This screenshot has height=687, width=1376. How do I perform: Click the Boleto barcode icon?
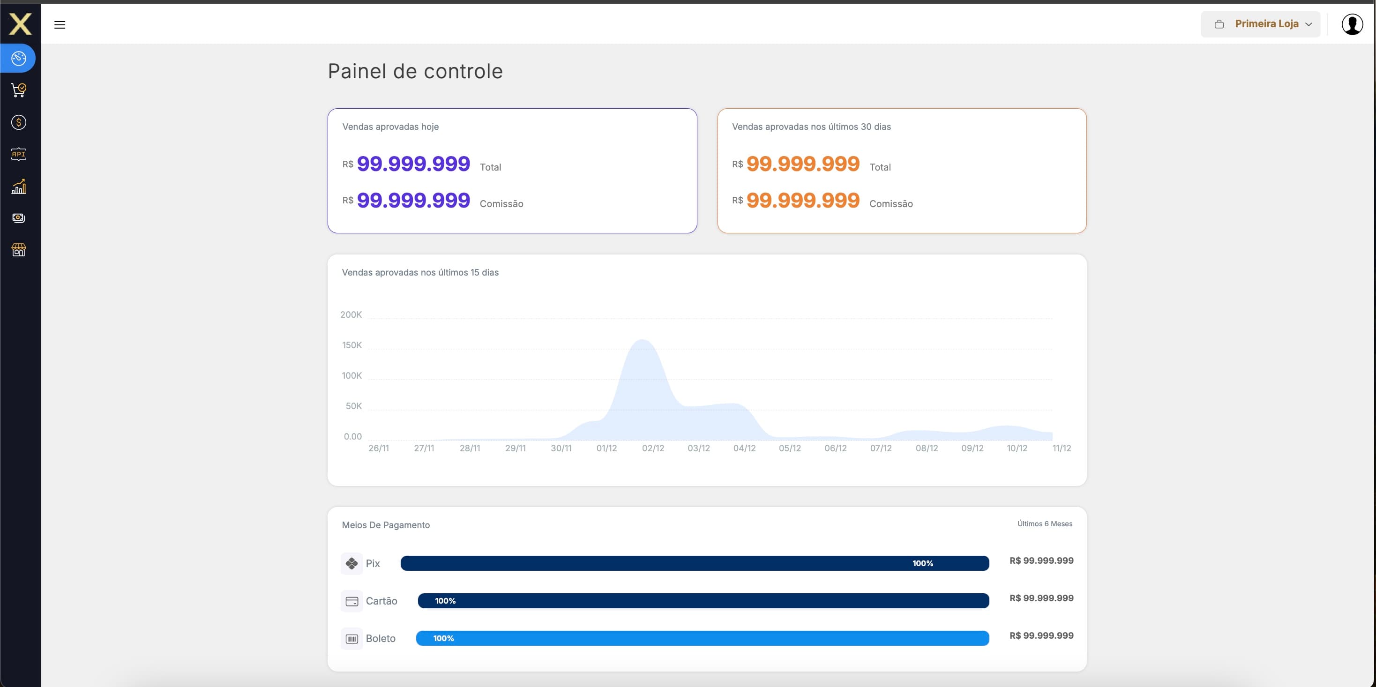click(x=352, y=638)
